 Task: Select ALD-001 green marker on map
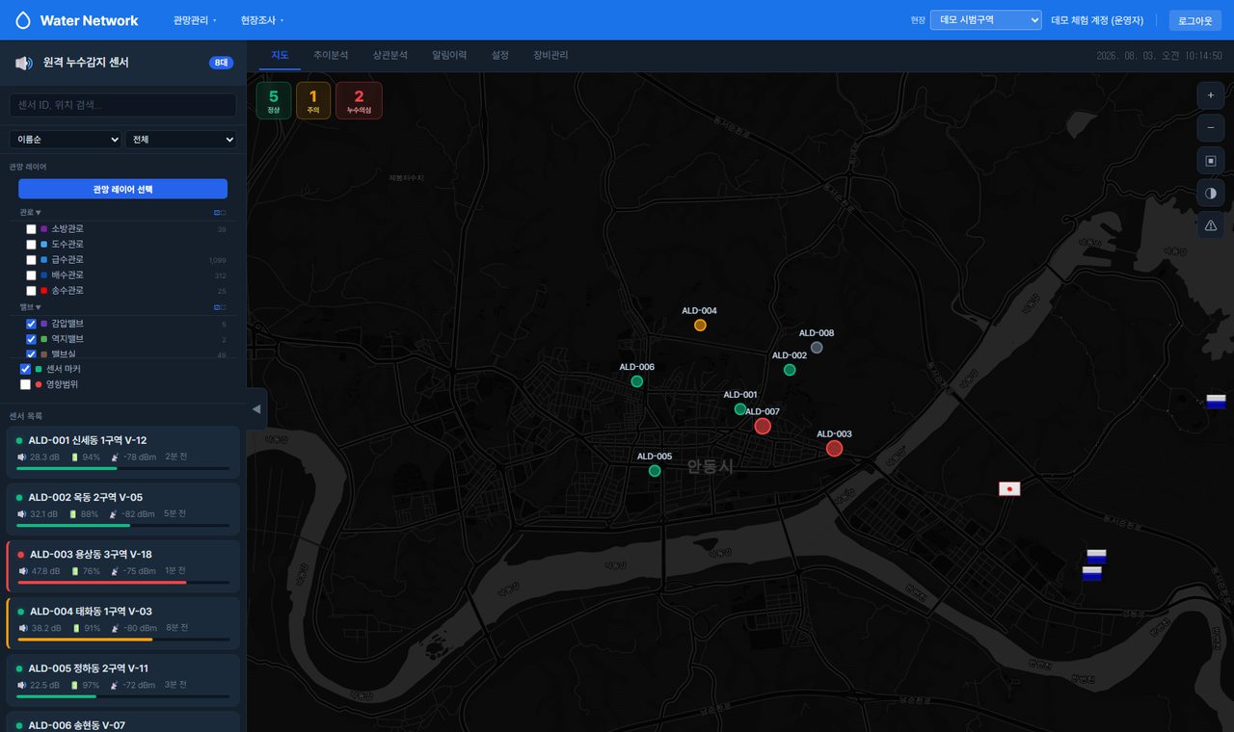tap(740, 409)
